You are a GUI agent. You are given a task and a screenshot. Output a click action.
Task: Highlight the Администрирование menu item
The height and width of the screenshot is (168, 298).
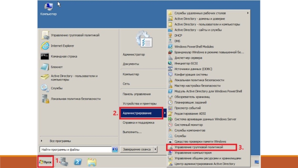click(x=141, y=113)
